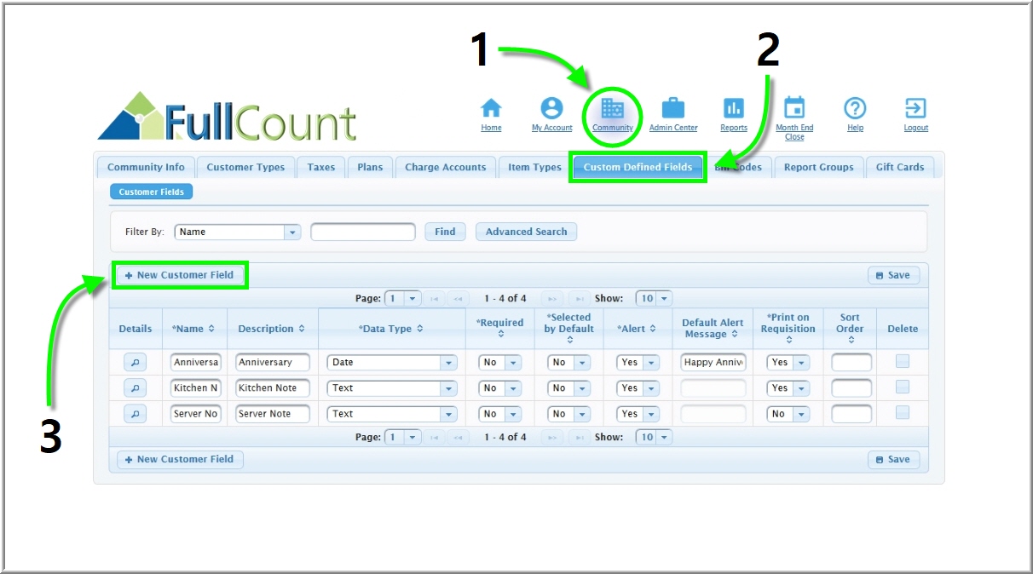Open the top Show 10 per-page dropdown
The height and width of the screenshot is (574, 1033).
664,299
